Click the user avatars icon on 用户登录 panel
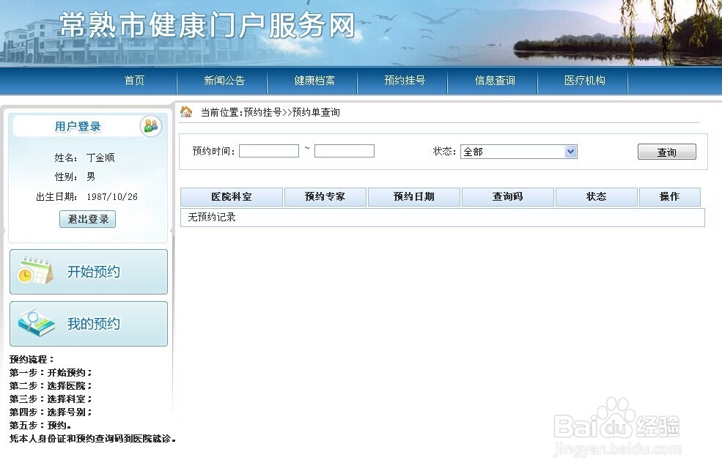Screen dimensions: 722x474 pos(152,125)
